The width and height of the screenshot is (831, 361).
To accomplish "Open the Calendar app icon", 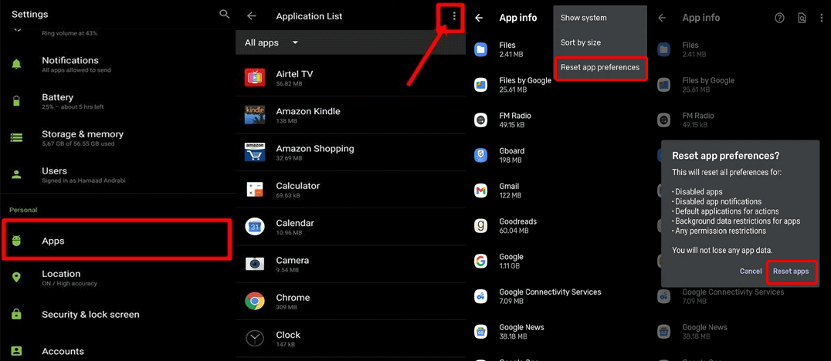I will [254, 227].
